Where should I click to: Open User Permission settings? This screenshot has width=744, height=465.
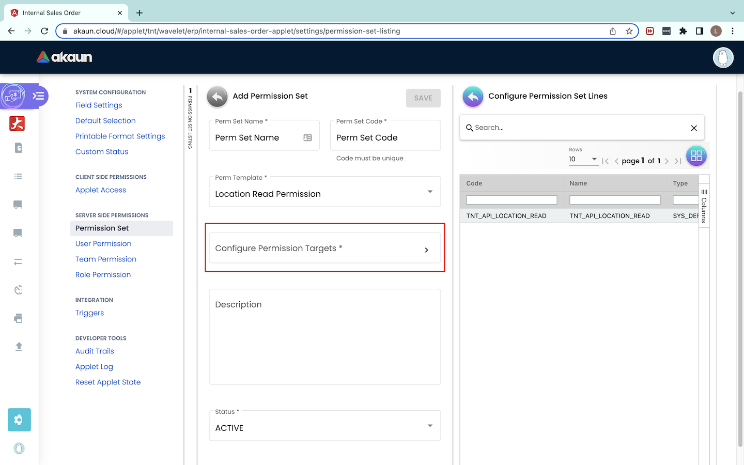pos(103,244)
